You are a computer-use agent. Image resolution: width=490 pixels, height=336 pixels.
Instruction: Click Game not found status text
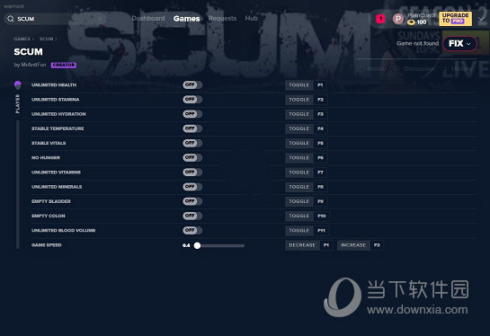[x=417, y=43]
